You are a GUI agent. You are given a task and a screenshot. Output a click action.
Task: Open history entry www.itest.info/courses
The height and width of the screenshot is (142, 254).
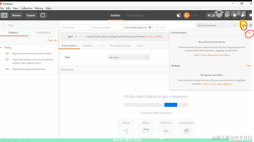point(29,69)
